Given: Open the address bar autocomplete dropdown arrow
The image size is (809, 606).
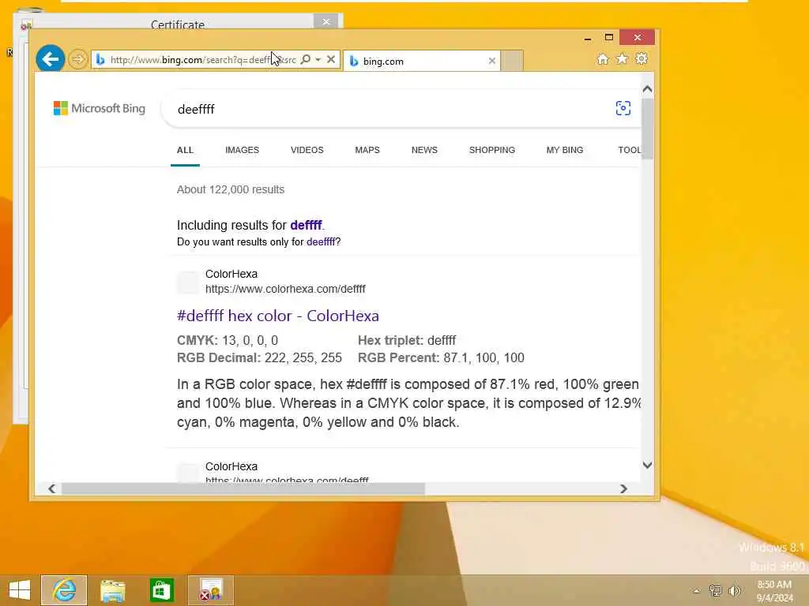Looking at the screenshot, I should [x=318, y=59].
